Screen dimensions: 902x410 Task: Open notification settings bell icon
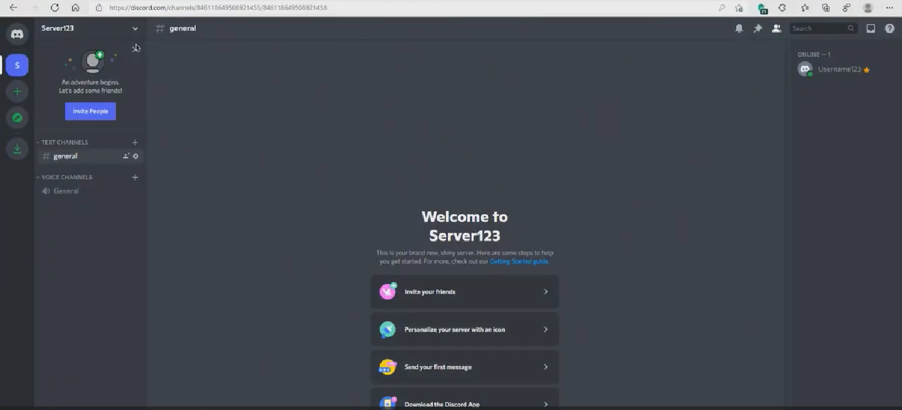tap(739, 29)
